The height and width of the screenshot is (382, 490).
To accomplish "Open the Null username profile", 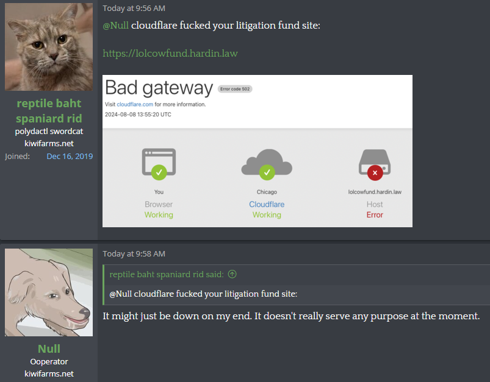I will (49, 348).
